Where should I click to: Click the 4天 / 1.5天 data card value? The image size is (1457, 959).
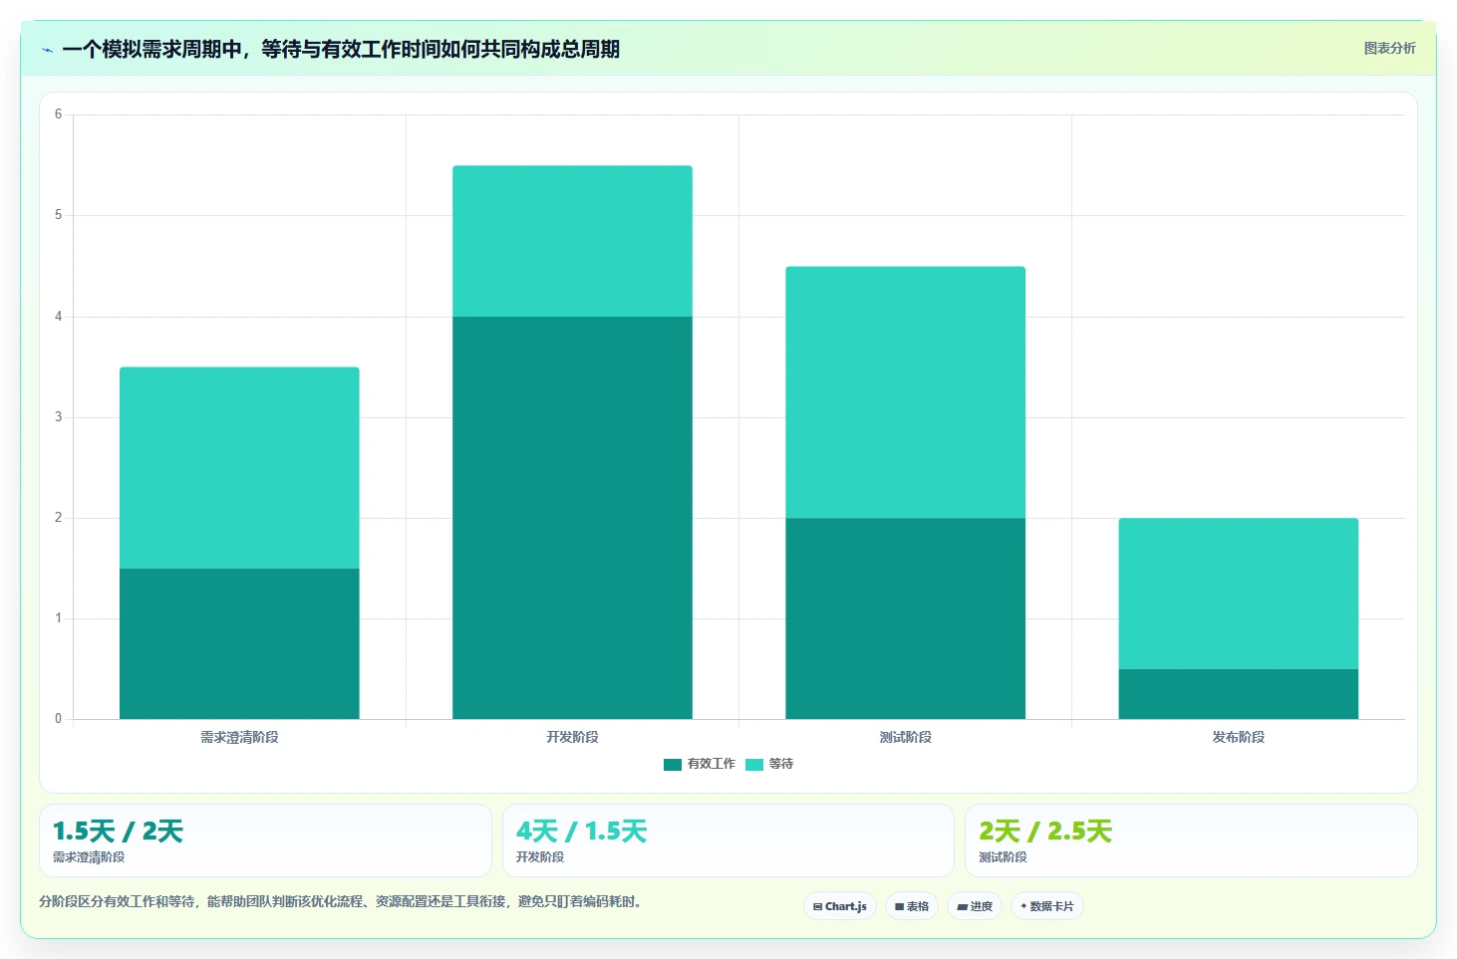[581, 832]
